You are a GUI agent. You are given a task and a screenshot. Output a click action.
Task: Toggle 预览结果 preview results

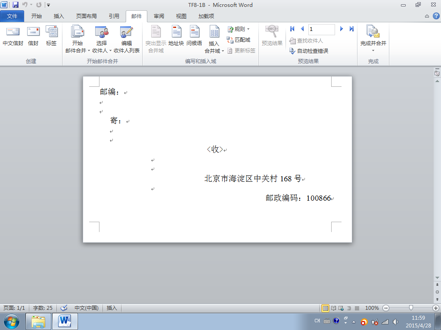[272, 36]
